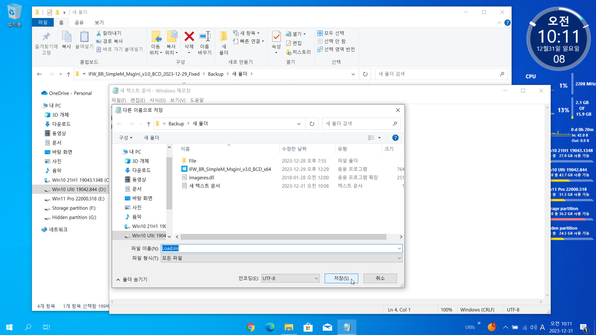Viewport: 596px width, 335px height.
Task: Click the up-arrow in Save As navigation
Action: 149,124
